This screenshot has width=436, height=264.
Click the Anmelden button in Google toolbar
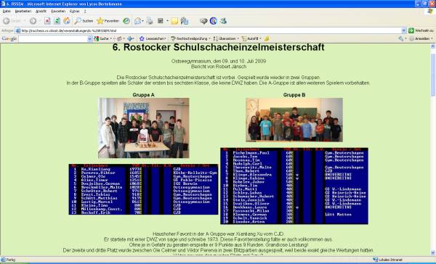[419, 38]
